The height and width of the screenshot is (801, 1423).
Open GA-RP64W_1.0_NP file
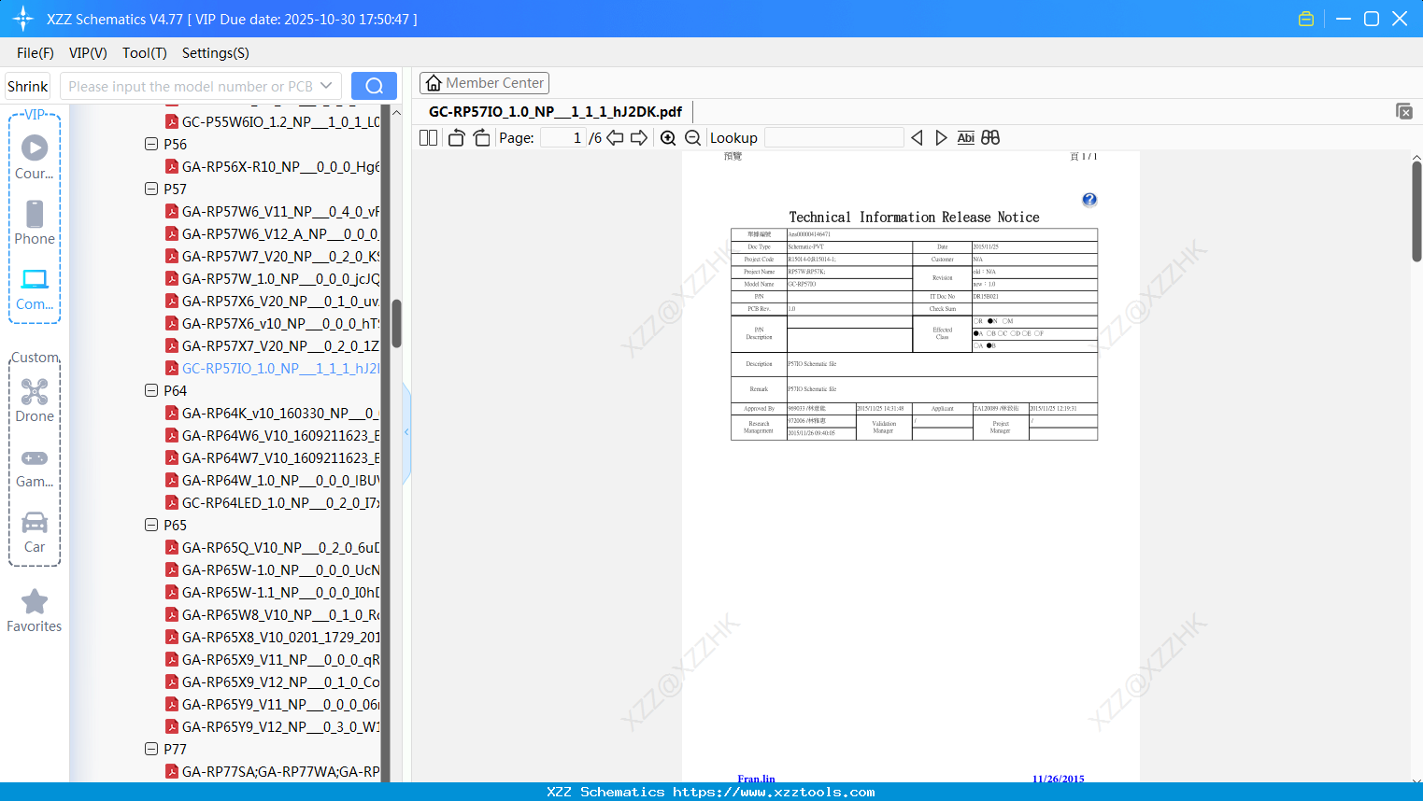(272, 481)
